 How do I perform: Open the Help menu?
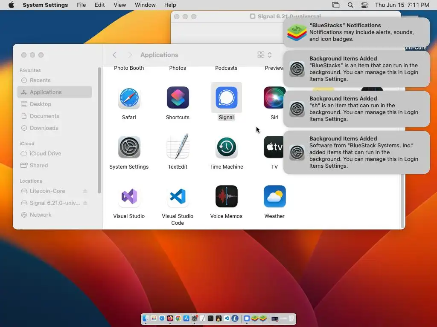point(170,5)
